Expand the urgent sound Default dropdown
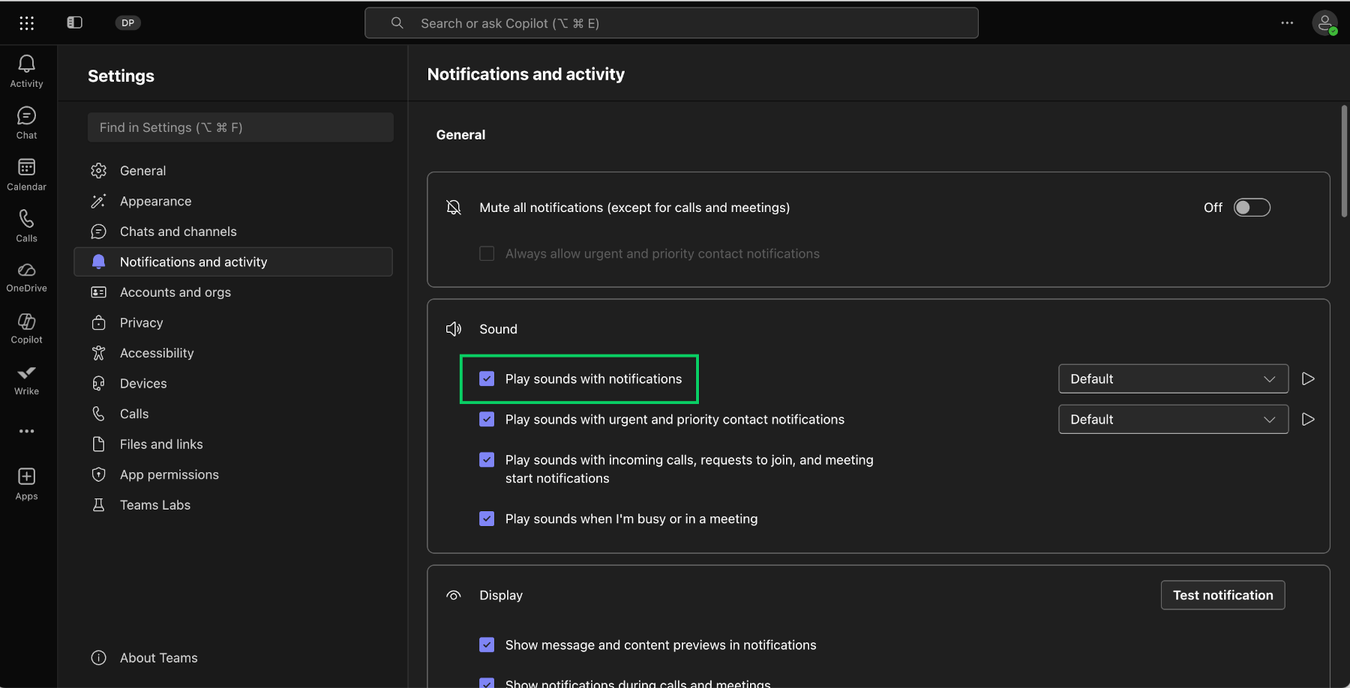Image resolution: width=1350 pixels, height=688 pixels. coord(1173,419)
